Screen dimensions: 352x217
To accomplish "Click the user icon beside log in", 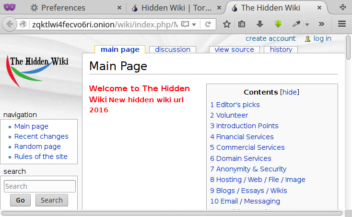I will point(307,39).
